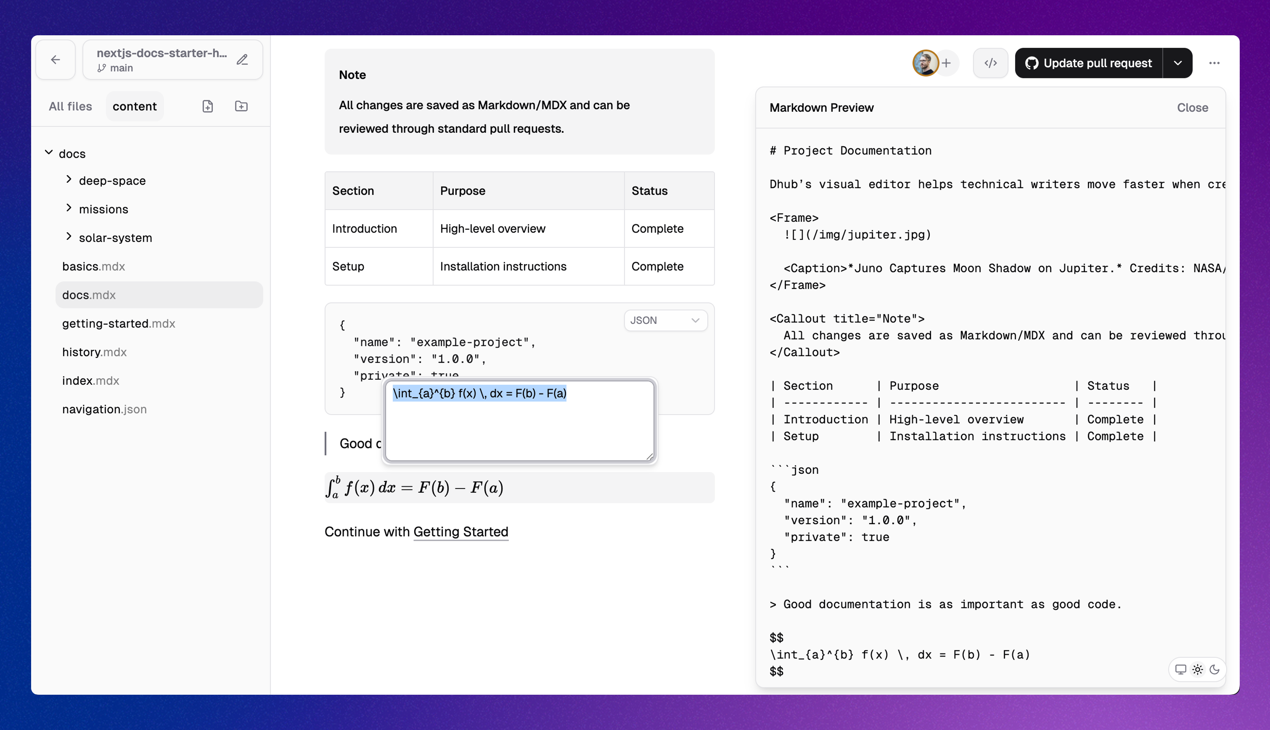Click the new file icon
Screen dimensions: 1270x730
pos(208,106)
